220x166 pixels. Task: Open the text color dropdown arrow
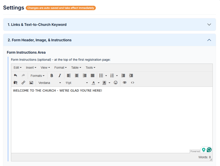pos(99,83)
